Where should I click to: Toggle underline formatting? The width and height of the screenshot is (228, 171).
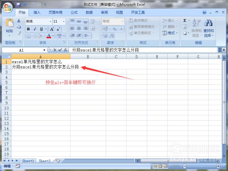(x=42, y=29)
